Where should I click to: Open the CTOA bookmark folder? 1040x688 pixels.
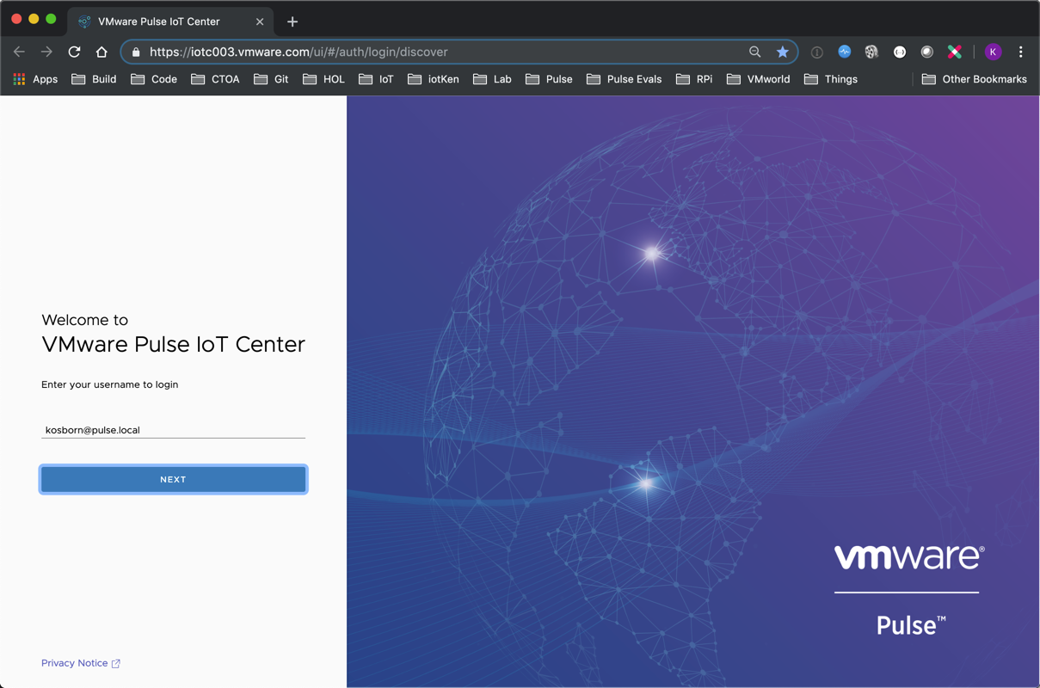pos(215,79)
